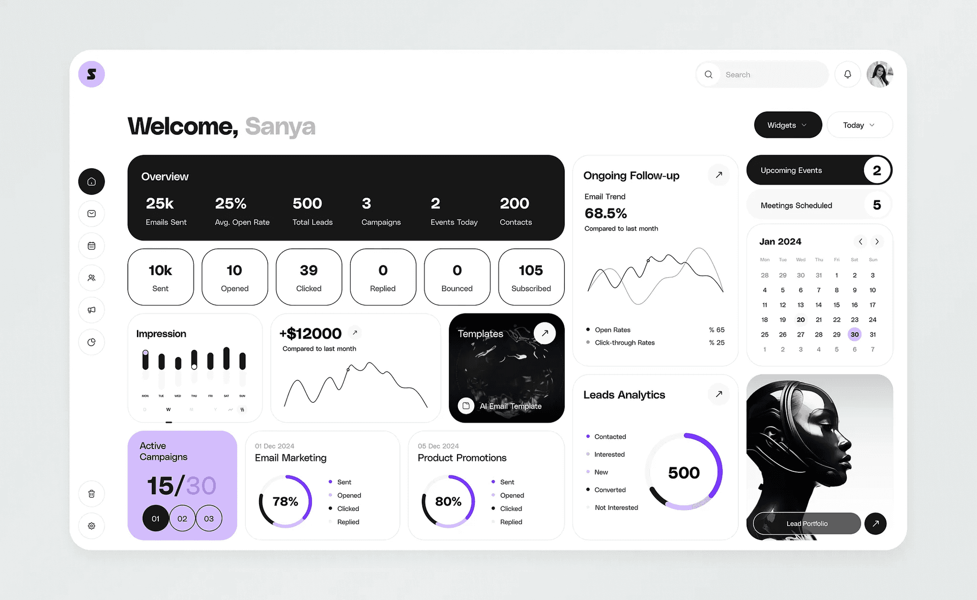Open the Mail/Email icon in sidebar
The height and width of the screenshot is (600, 977).
pyautogui.click(x=91, y=213)
